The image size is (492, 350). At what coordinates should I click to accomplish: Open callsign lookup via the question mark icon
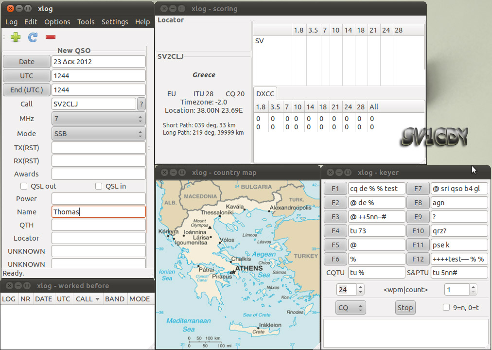coord(141,104)
